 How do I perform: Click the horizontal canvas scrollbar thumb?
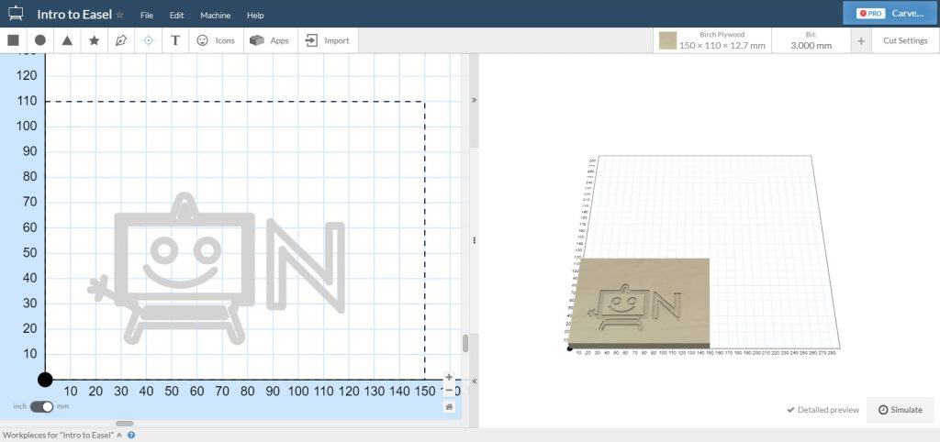tap(124, 424)
